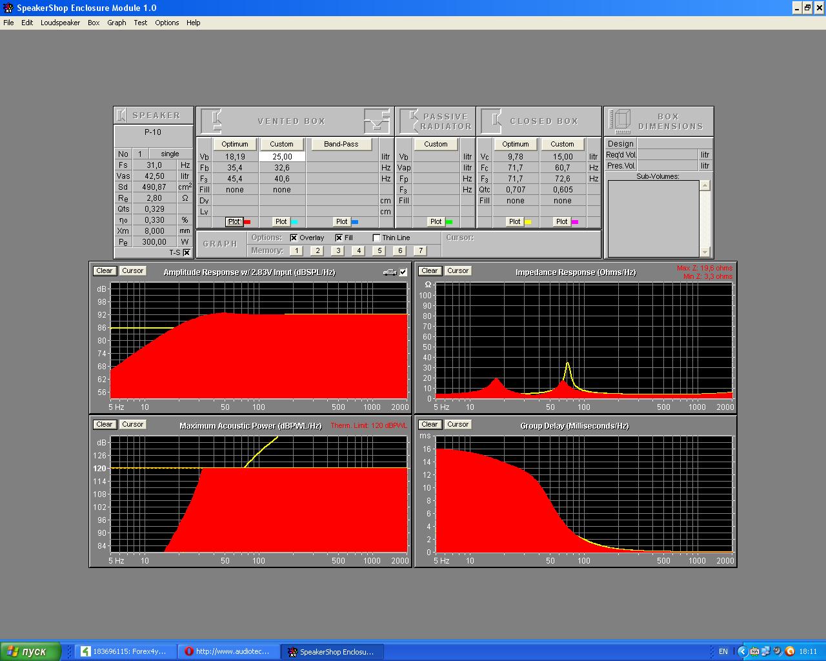Click the car icon in Amplitude Response

pyautogui.click(x=389, y=272)
